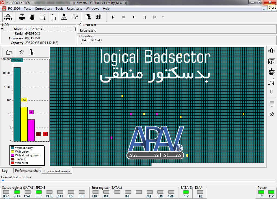Click the Current test progress bar
Image resolution: width=277 pixels, height=199 pixels.
pyautogui.click(x=138, y=180)
